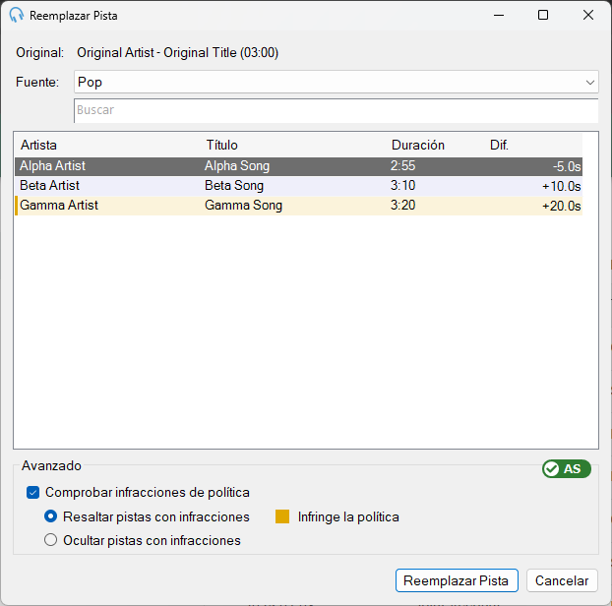Click the Fuente combo box chevron arrow
Viewport: 612px width, 606px height.
click(x=589, y=83)
